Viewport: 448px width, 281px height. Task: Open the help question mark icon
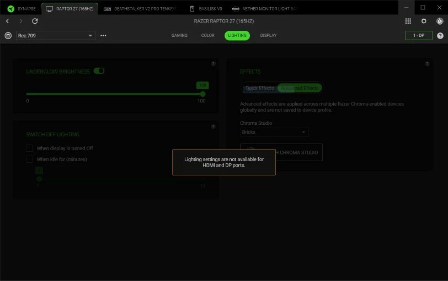440,36
